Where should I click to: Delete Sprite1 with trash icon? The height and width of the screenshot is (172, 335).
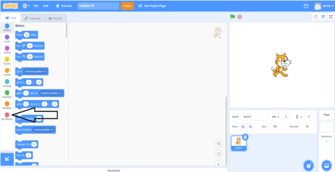click(245, 137)
